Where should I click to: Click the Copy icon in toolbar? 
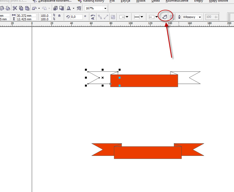point(21,8)
